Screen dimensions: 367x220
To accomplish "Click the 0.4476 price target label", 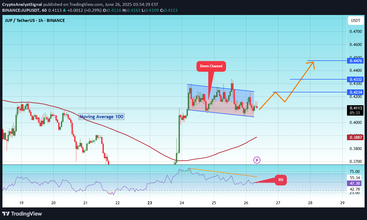I will (356, 61).
